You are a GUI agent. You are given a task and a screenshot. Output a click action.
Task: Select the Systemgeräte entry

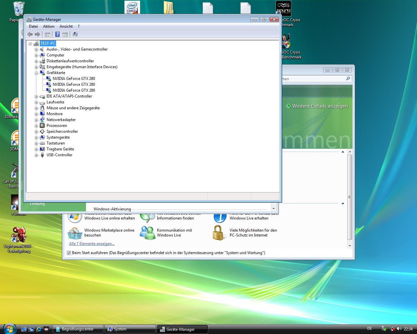(x=58, y=137)
